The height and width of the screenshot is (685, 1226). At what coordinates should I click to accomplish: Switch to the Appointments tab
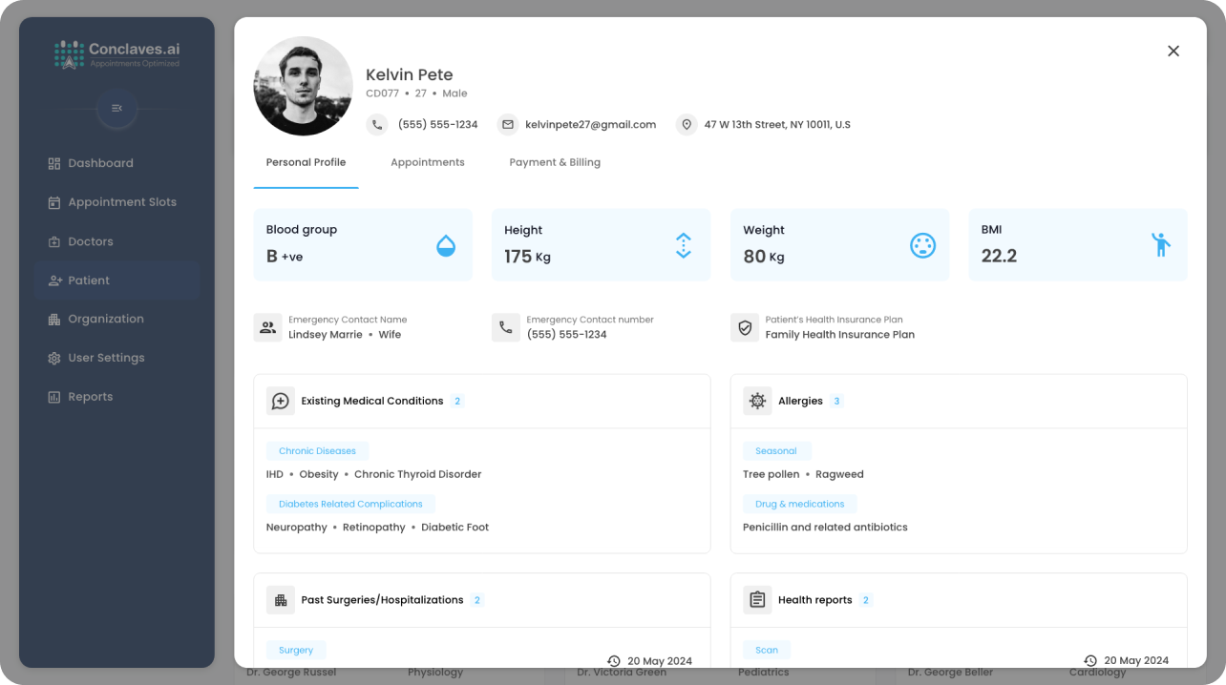tap(427, 162)
